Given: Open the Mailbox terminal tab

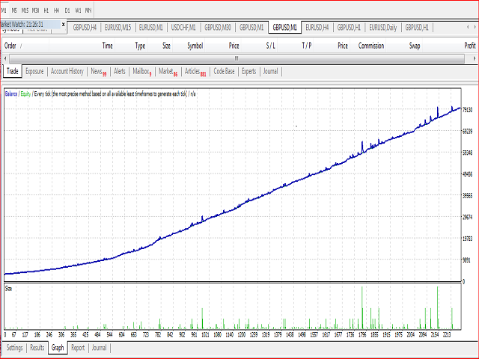Looking at the screenshot, I should (x=141, y=72).
